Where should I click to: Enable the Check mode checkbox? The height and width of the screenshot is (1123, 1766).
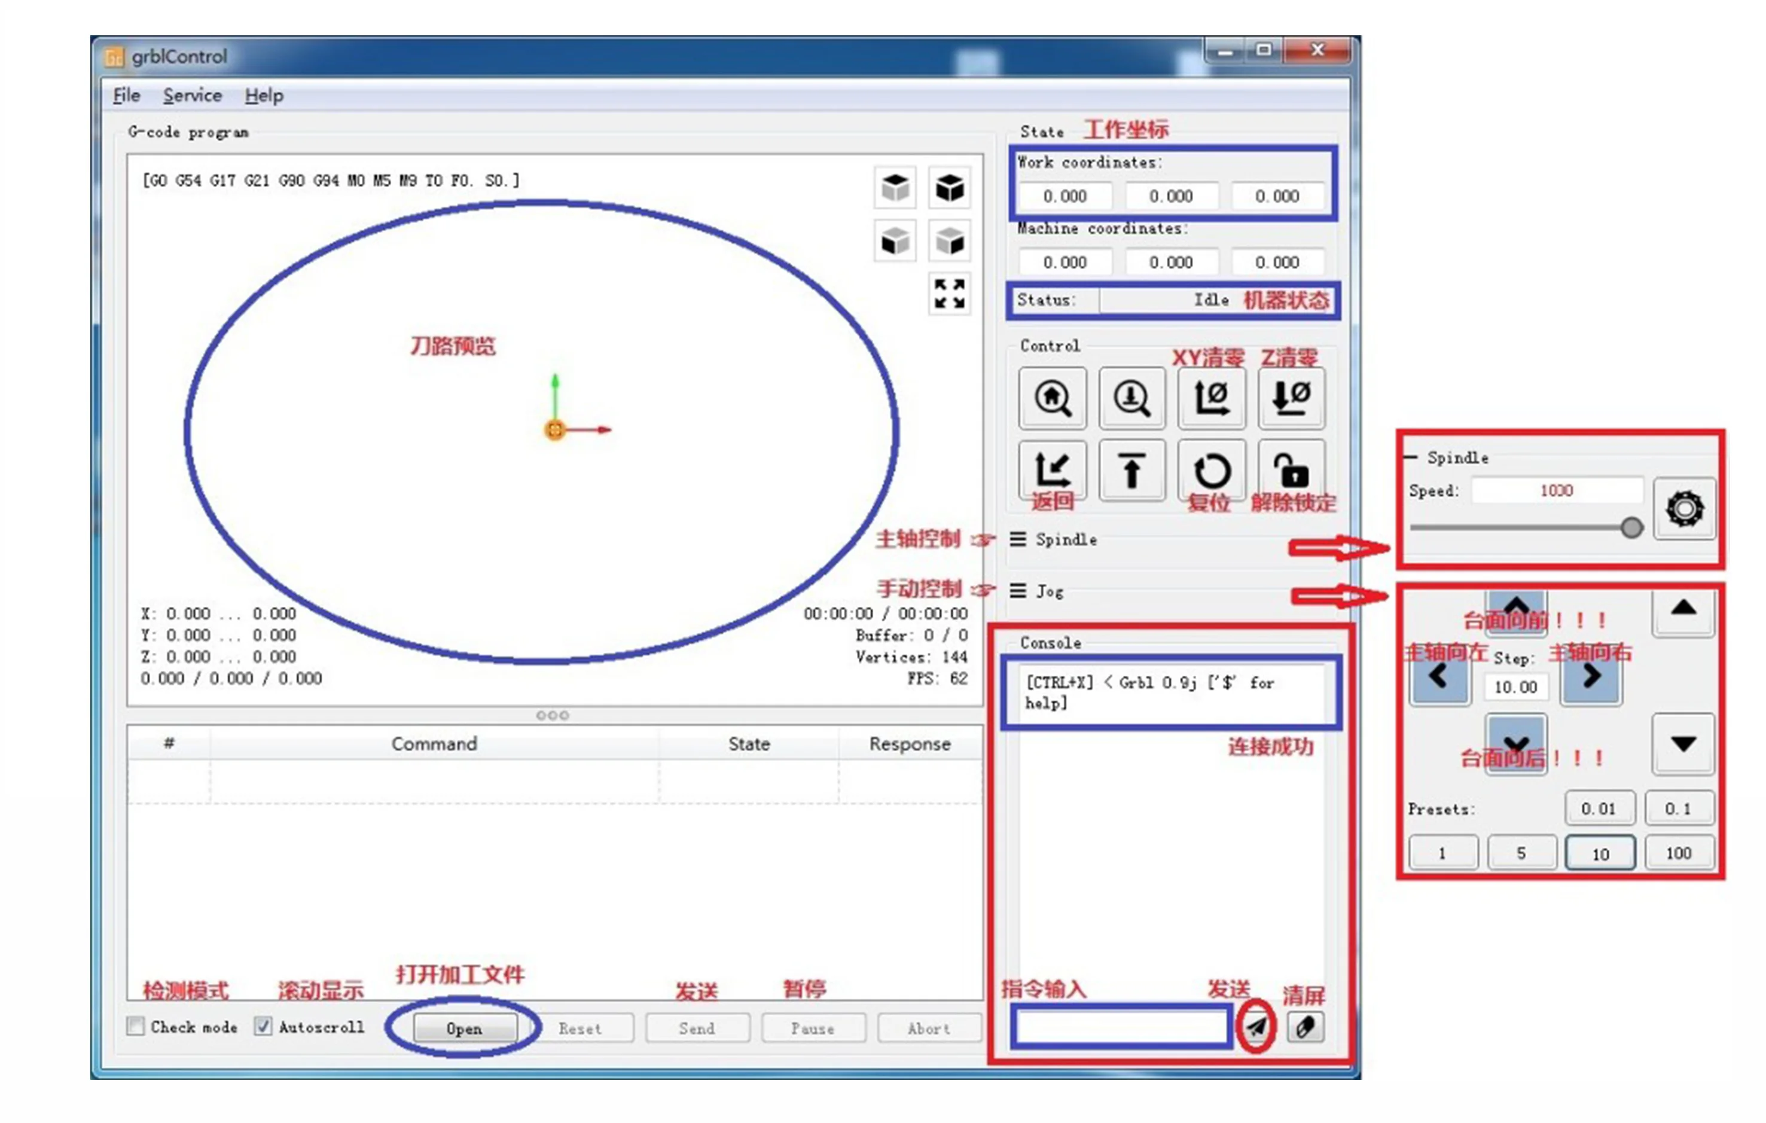136,1026
